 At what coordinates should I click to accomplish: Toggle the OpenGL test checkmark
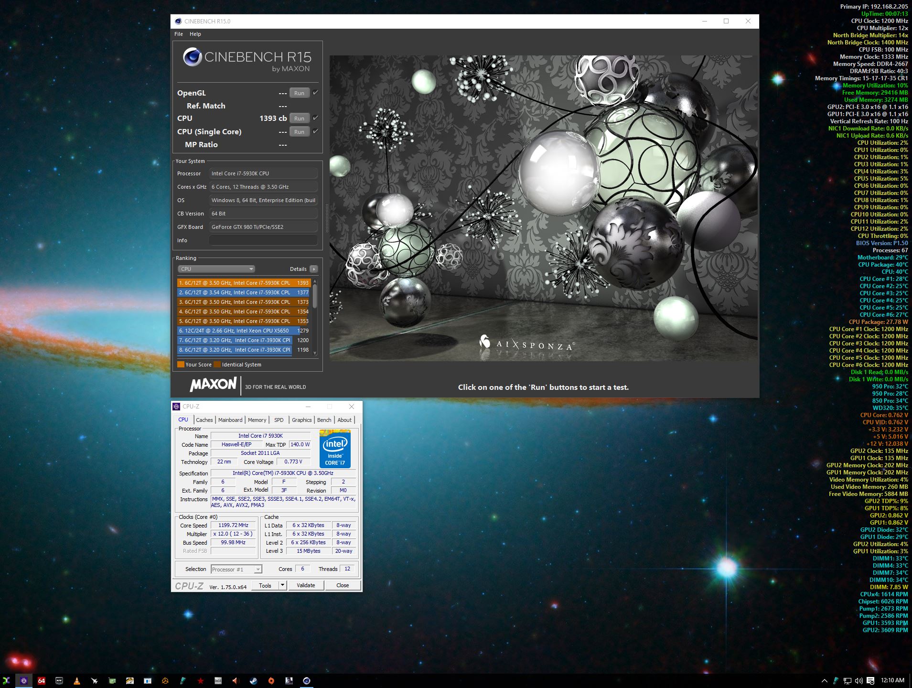click(x=315, y=93)
